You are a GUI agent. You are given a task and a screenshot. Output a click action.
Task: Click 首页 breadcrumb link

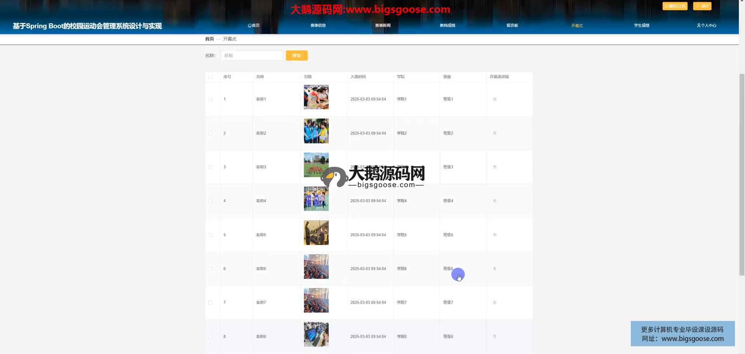(209, 39)
